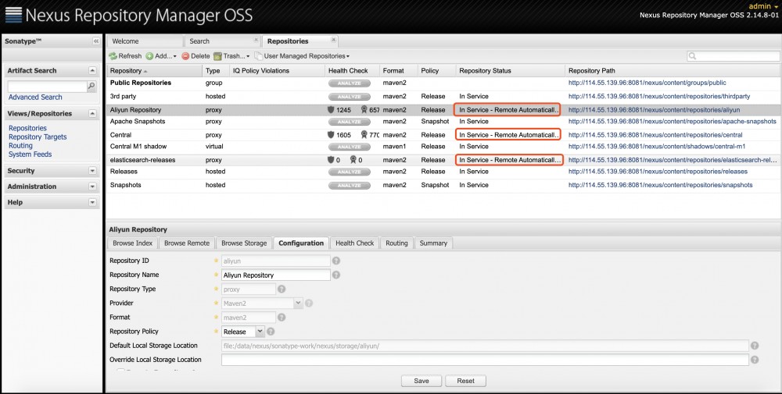
Task: Close the Search tab
Action: 256,40
